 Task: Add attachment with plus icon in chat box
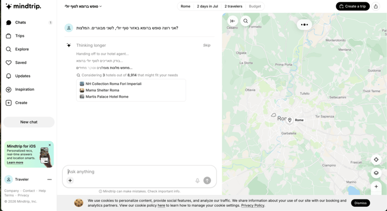pyautogui.click(x=70, y=180)
